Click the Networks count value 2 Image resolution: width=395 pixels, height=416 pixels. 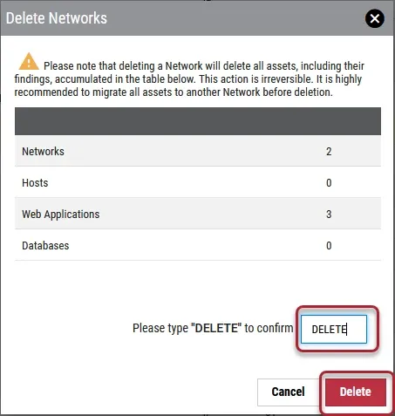[x=329, y=152]
